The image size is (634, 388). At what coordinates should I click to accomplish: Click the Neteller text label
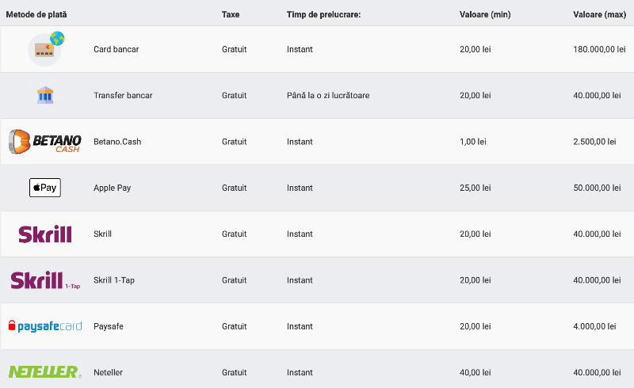108,372
